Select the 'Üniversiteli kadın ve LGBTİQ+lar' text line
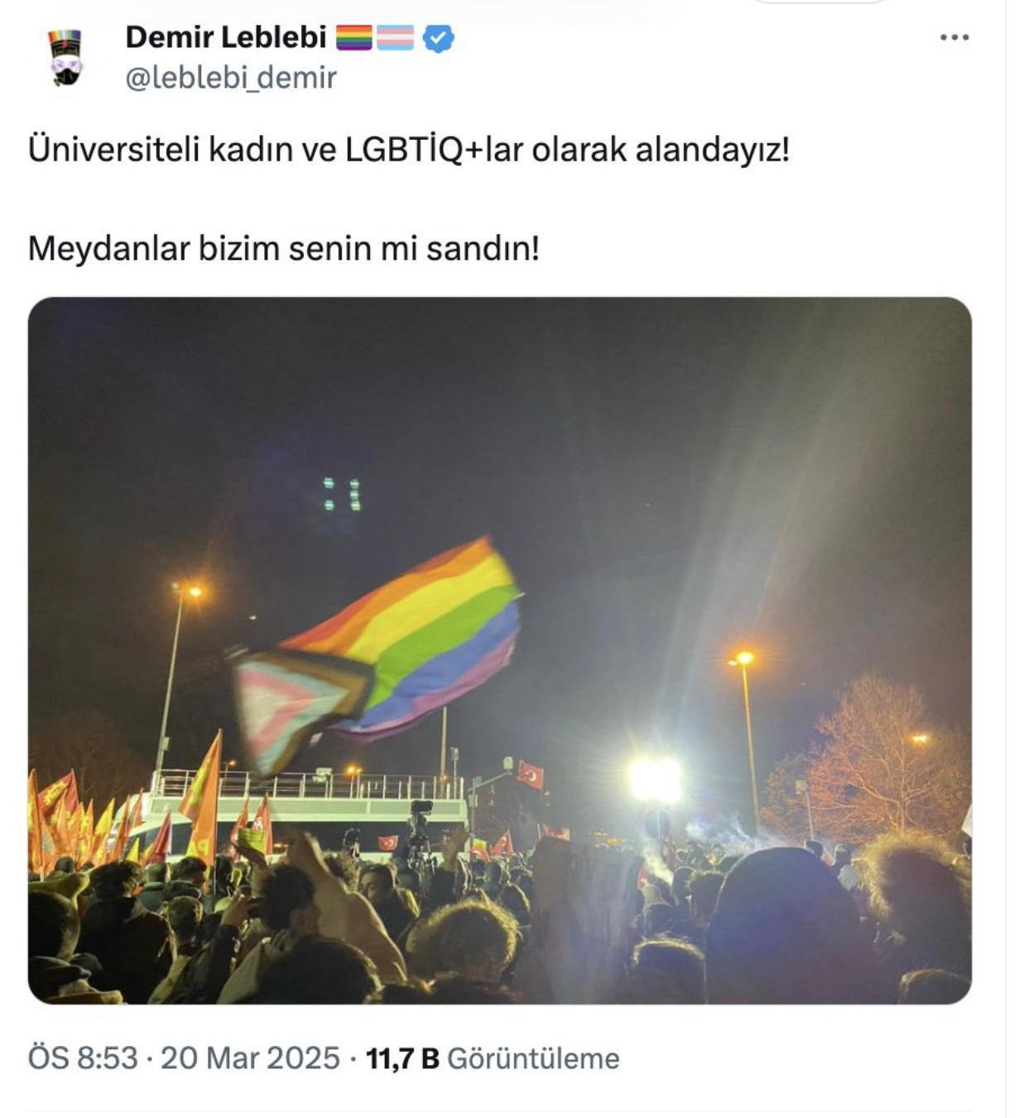This screenshot has width=1028, height=1118. pyautogui.click(x=409, y=150)
